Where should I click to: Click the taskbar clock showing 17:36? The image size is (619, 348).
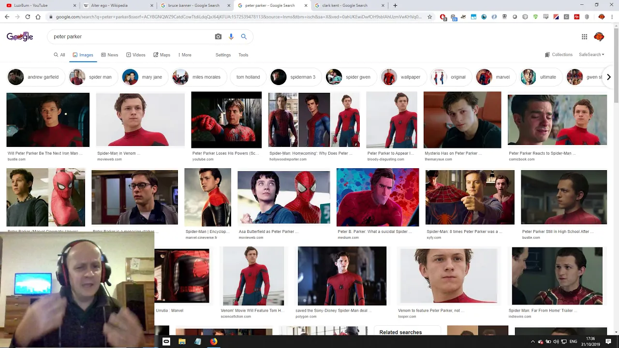coord(590,342)
